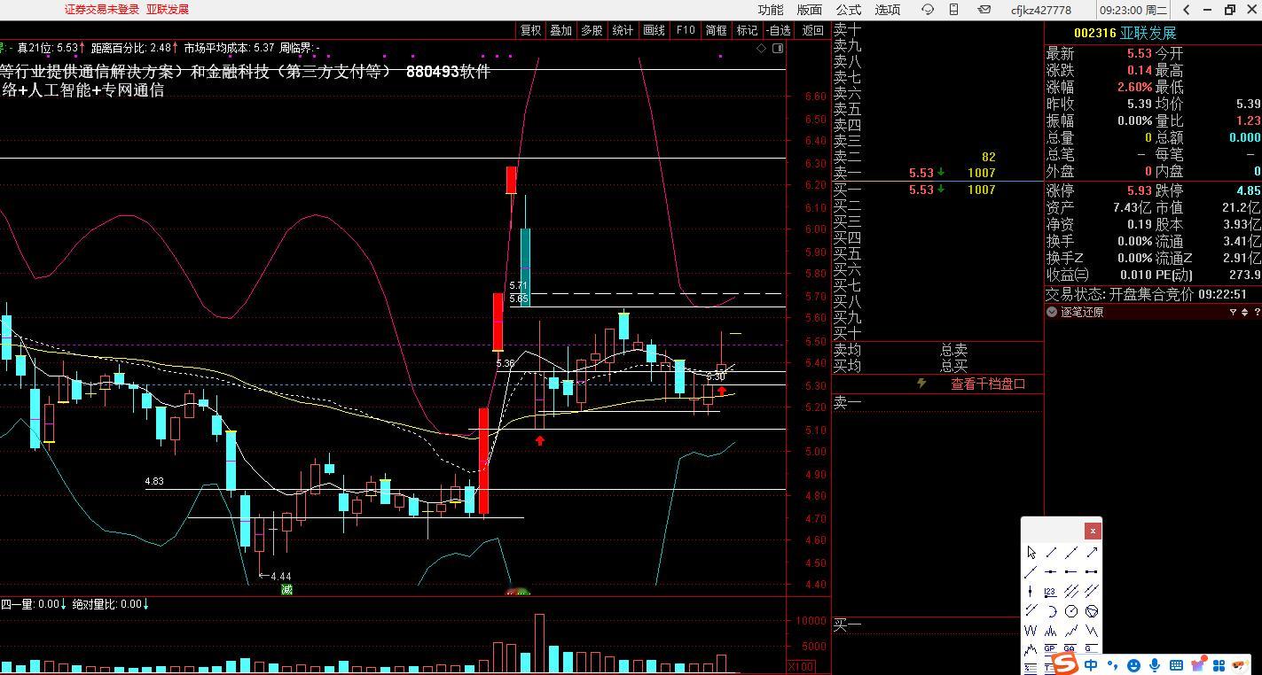1262x675 pixels.
Task: Click the 880493软件 sector label
Action: coord(448,72)
